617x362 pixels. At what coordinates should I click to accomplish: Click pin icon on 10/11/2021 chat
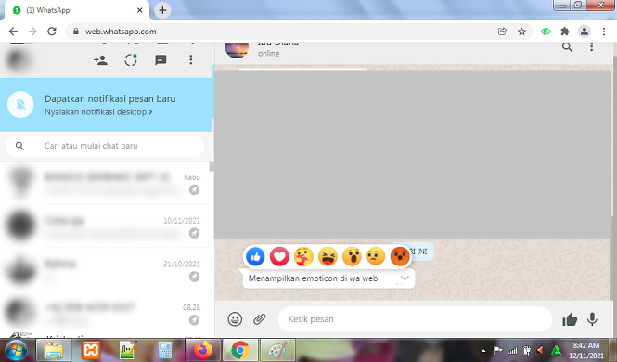point(194,233)
